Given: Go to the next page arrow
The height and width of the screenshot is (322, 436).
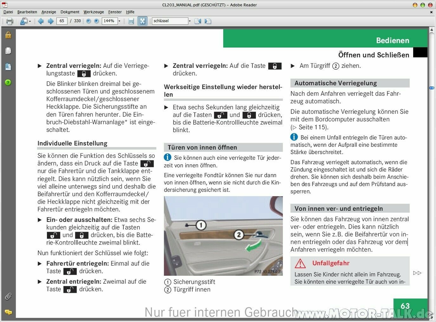Looking at the screenshot, I should pos(50,21).
